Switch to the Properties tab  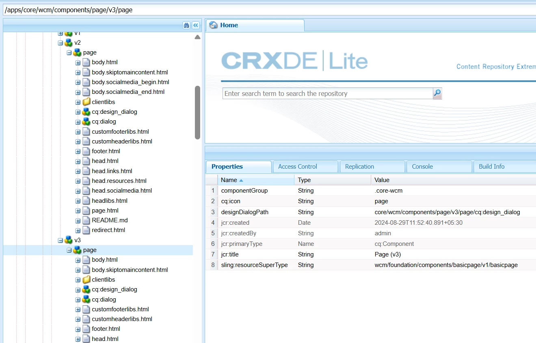[x=239, y=167]
